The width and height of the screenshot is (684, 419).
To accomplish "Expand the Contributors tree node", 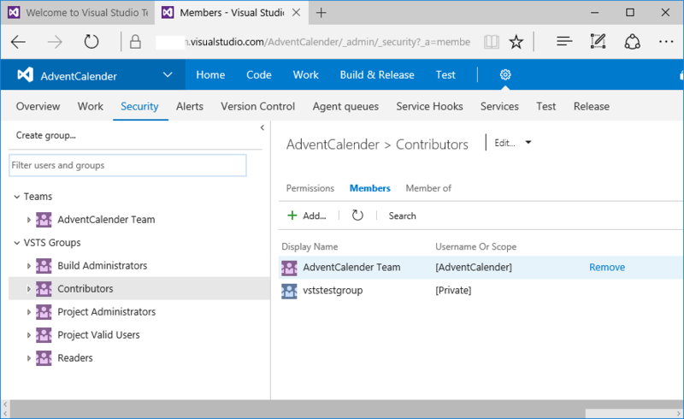I will [x=29, y=289].
